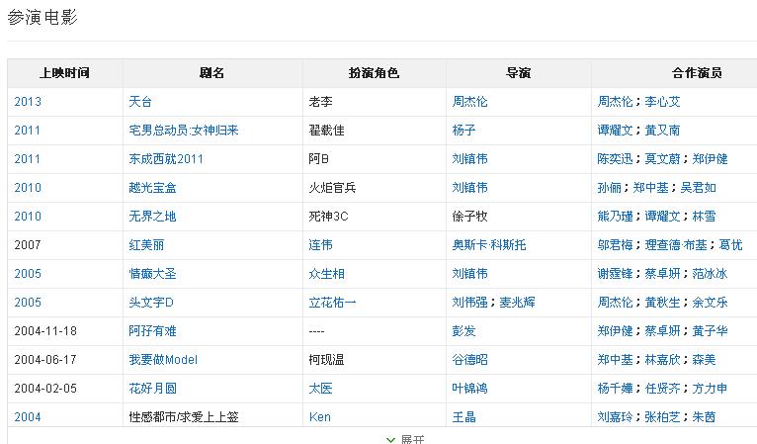757x444 pixels.
Task: Open film link 越光宝盒
Action: click(x=153, y=188)
